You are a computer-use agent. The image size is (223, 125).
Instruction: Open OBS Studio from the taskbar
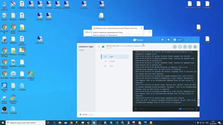pos(100,123)
